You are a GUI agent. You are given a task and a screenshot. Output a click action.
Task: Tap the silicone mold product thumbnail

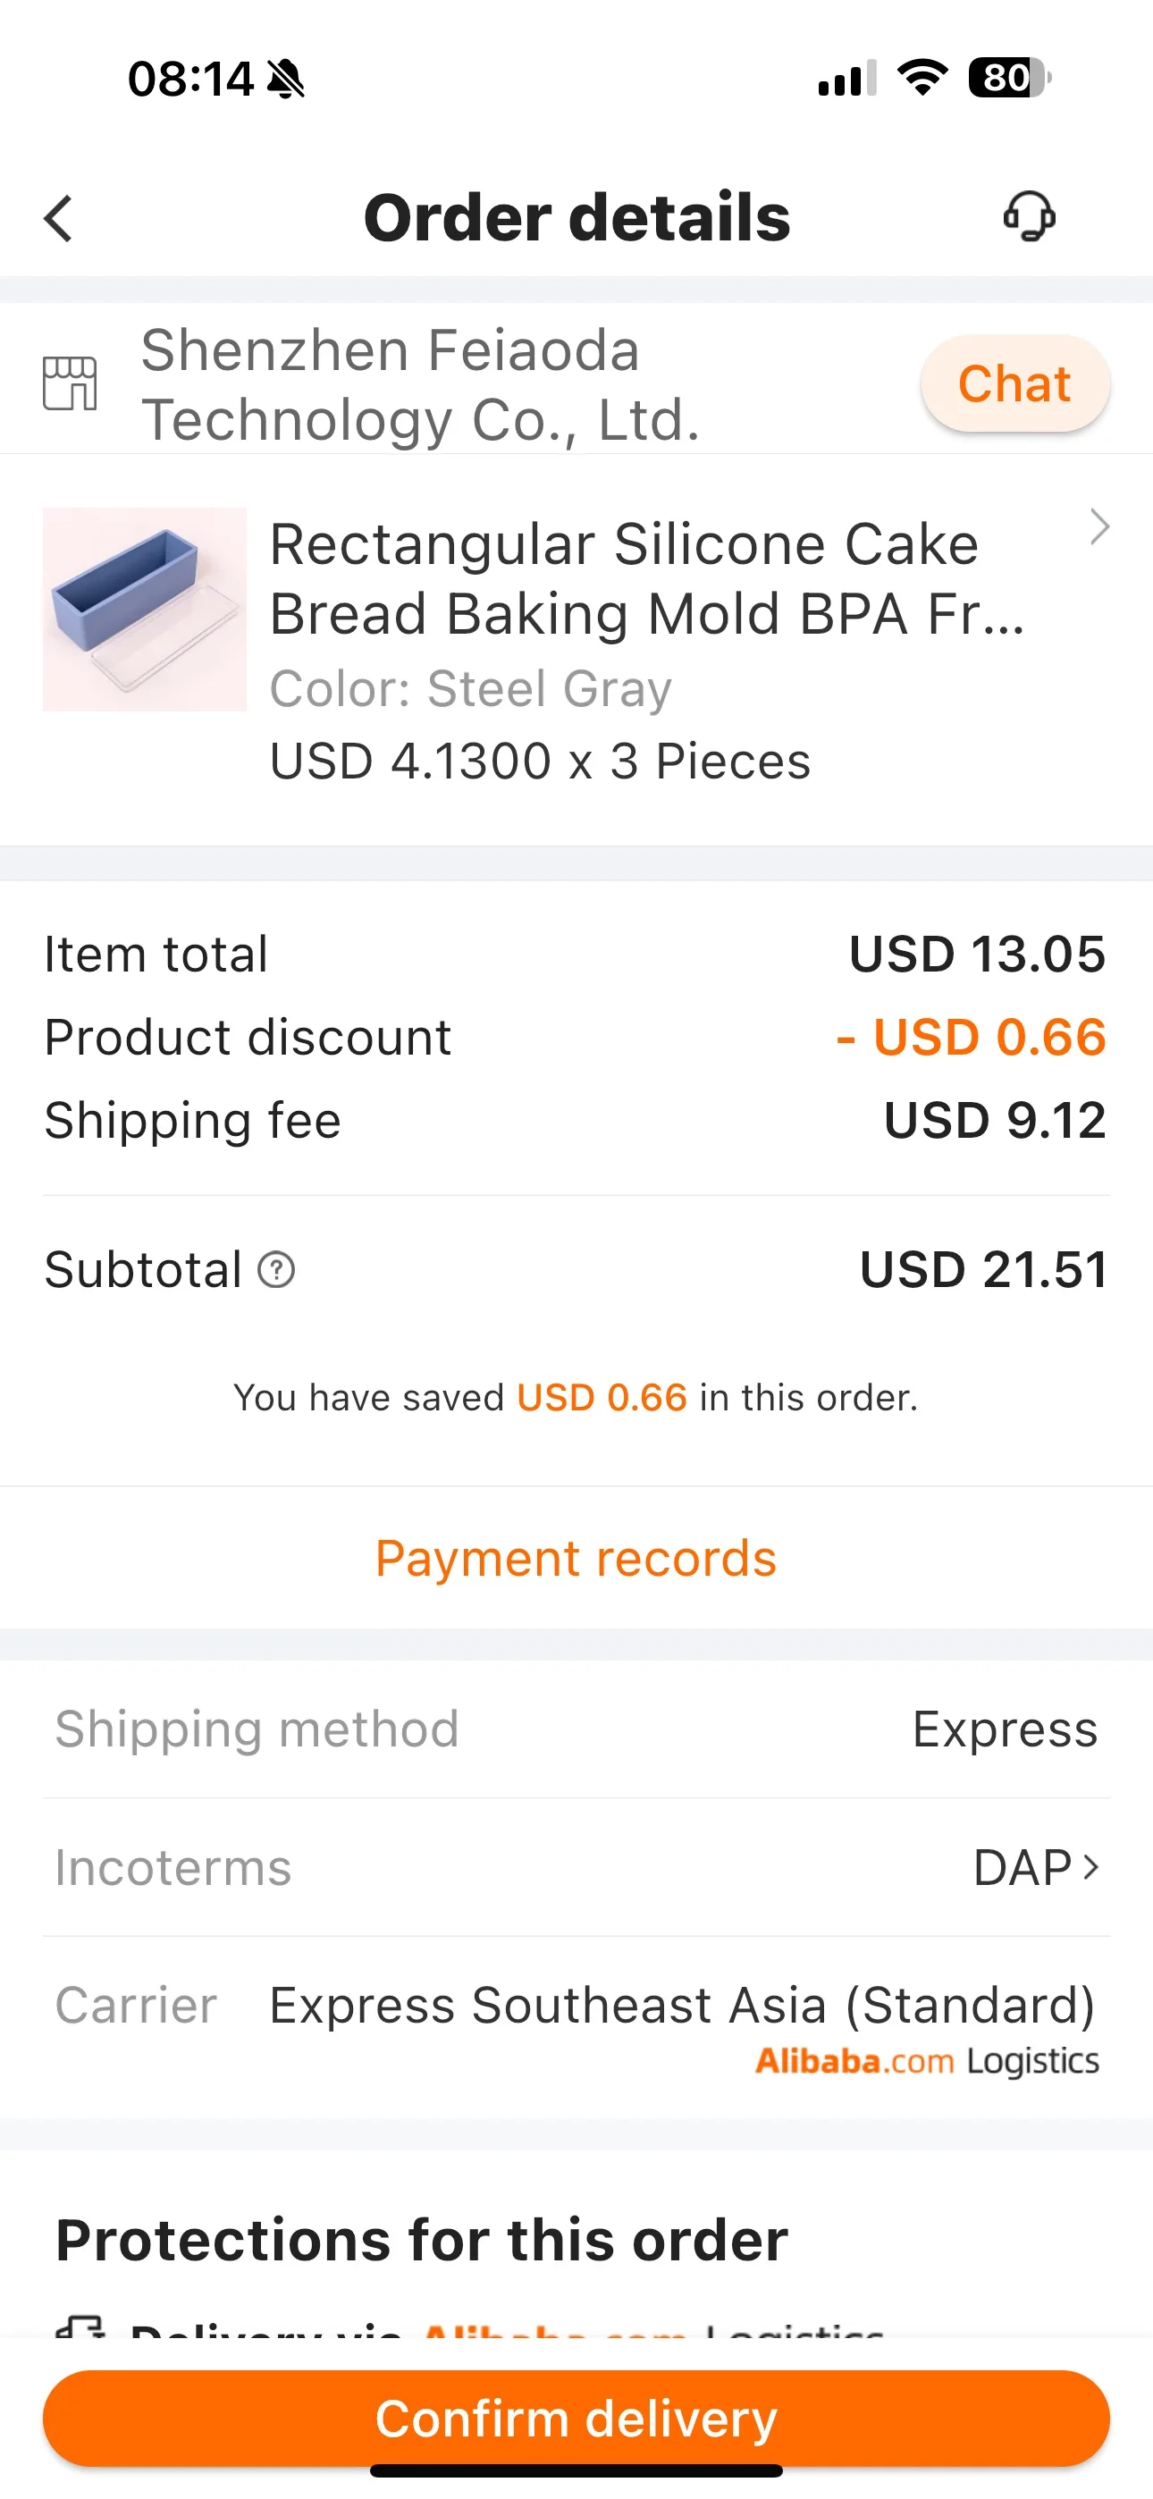[x=145, y=610]
